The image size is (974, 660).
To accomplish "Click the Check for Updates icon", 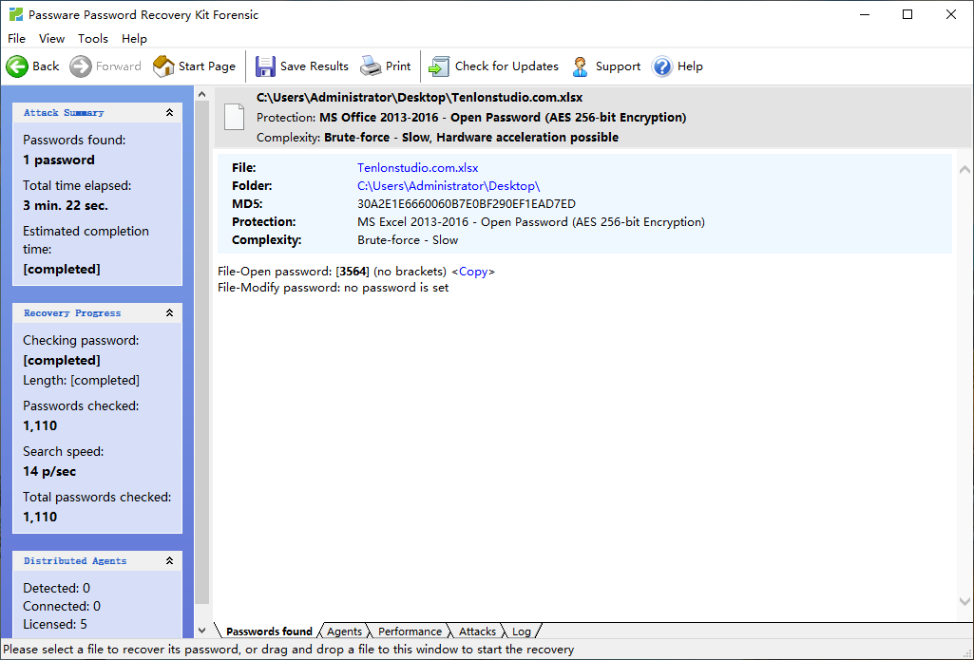I will (x=439, y=66).
